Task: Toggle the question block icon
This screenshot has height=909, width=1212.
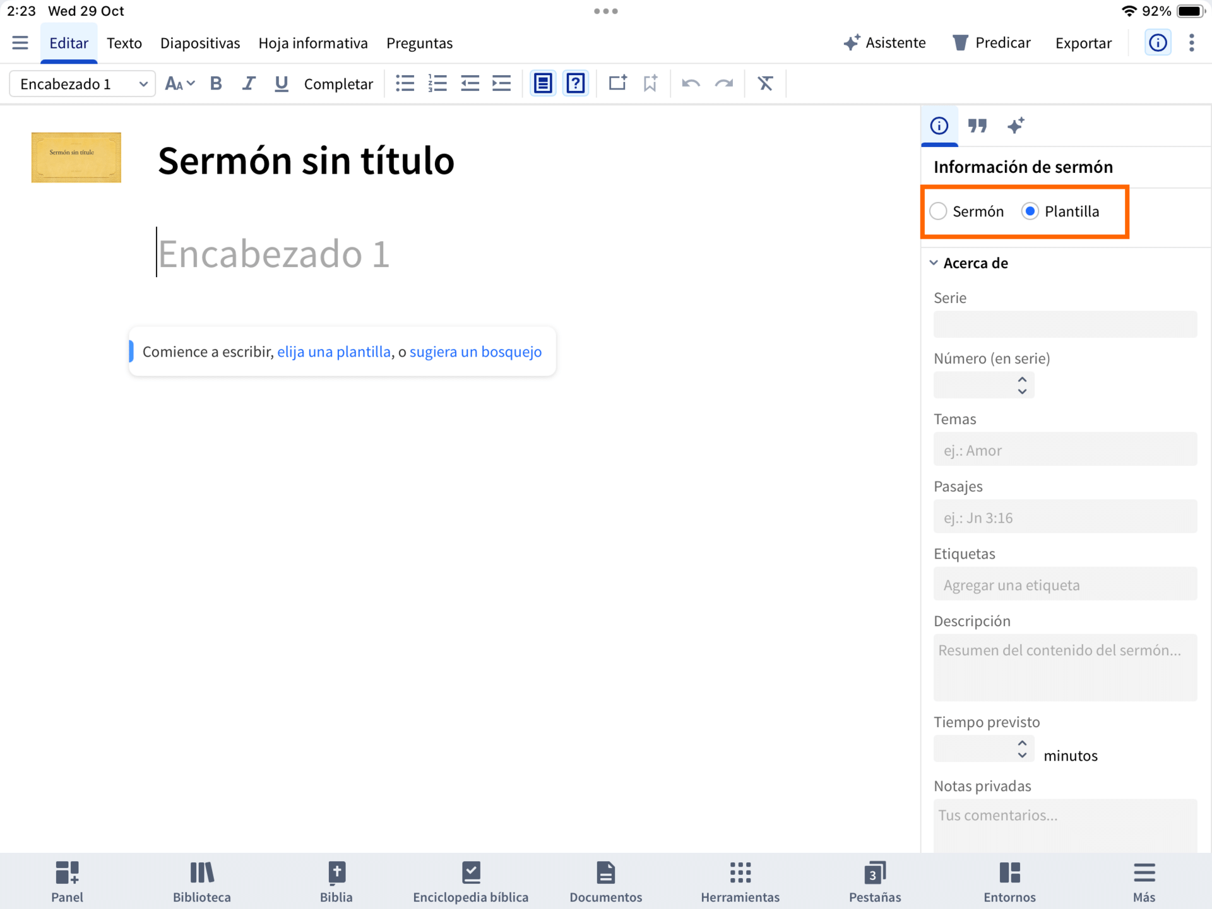Action: tap(576, 83)
